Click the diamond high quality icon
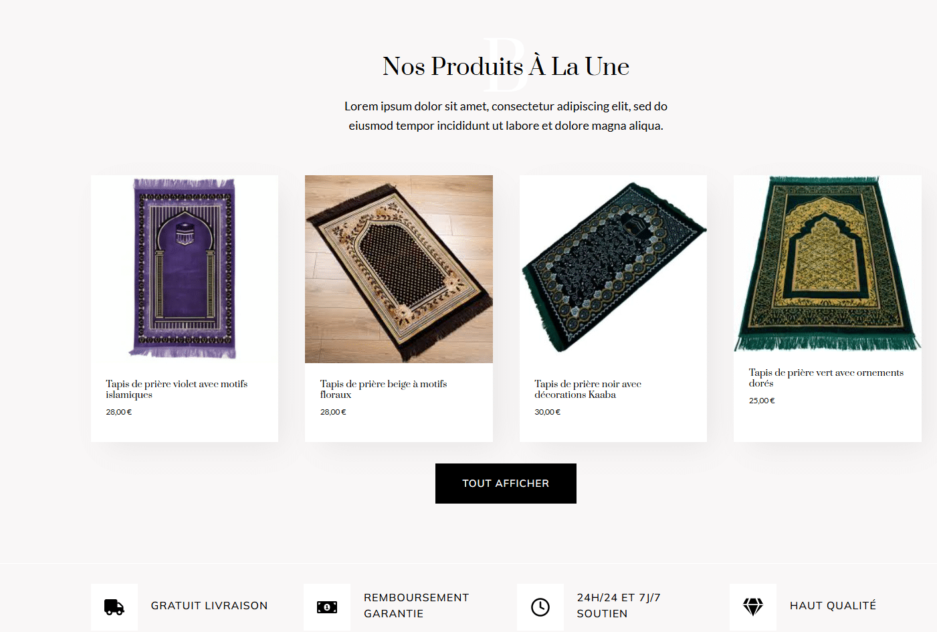The width and height of the screenshot is (937, 632). (753, 607)
